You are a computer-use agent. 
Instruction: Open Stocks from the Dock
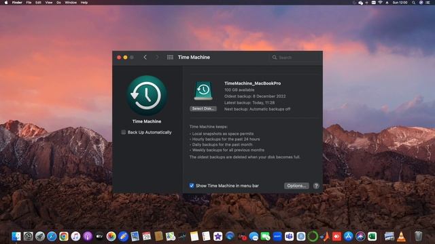tap(182, 237)
